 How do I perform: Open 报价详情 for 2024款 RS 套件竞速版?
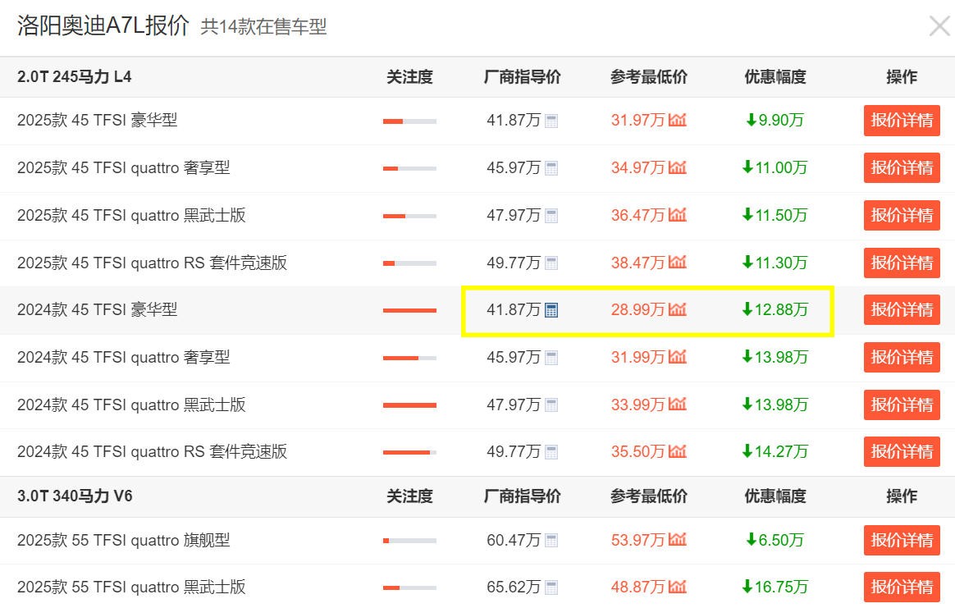[902, 452]
